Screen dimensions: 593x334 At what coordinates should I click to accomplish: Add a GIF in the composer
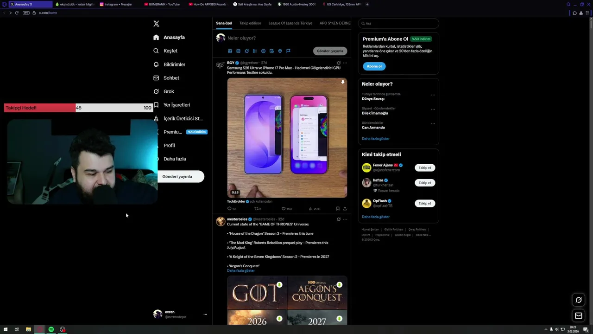[238, 51]
